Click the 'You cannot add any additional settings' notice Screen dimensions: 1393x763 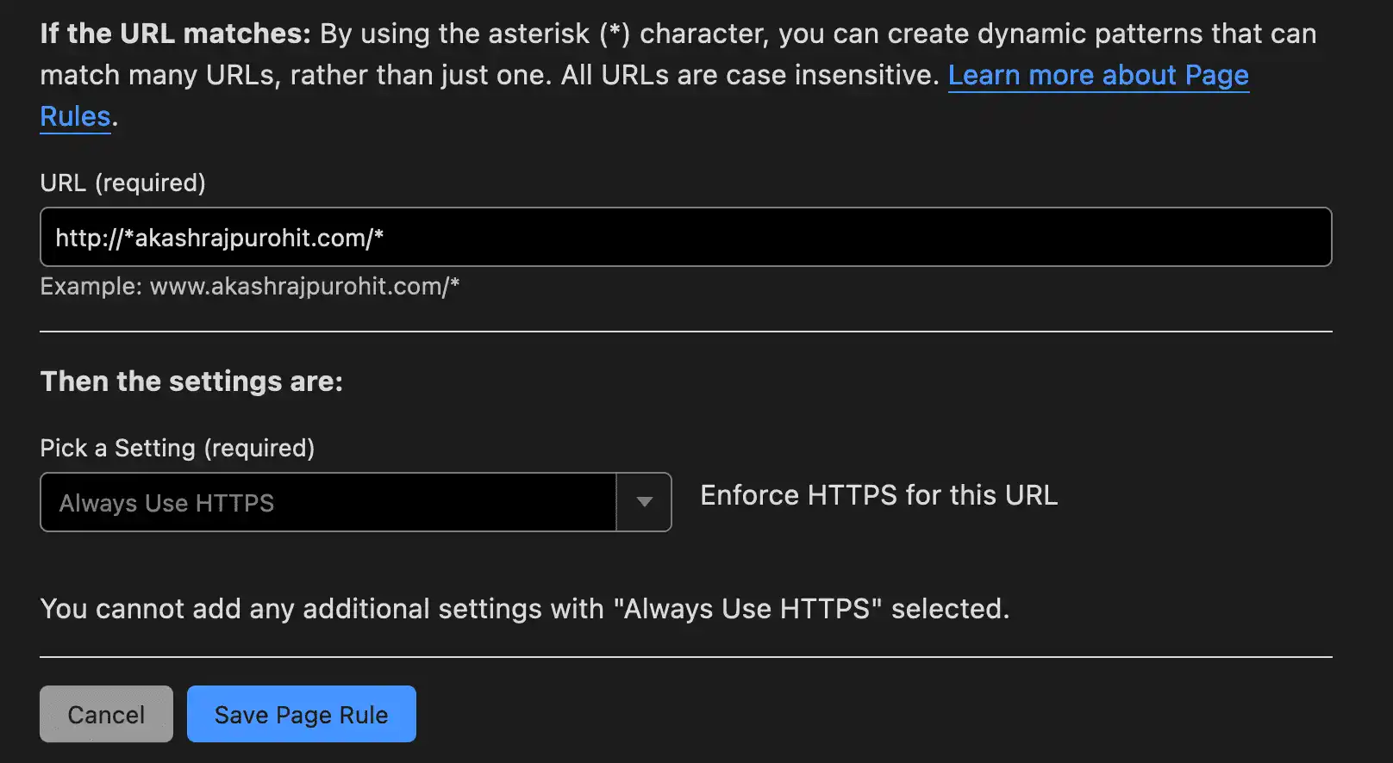pos(525,609)
